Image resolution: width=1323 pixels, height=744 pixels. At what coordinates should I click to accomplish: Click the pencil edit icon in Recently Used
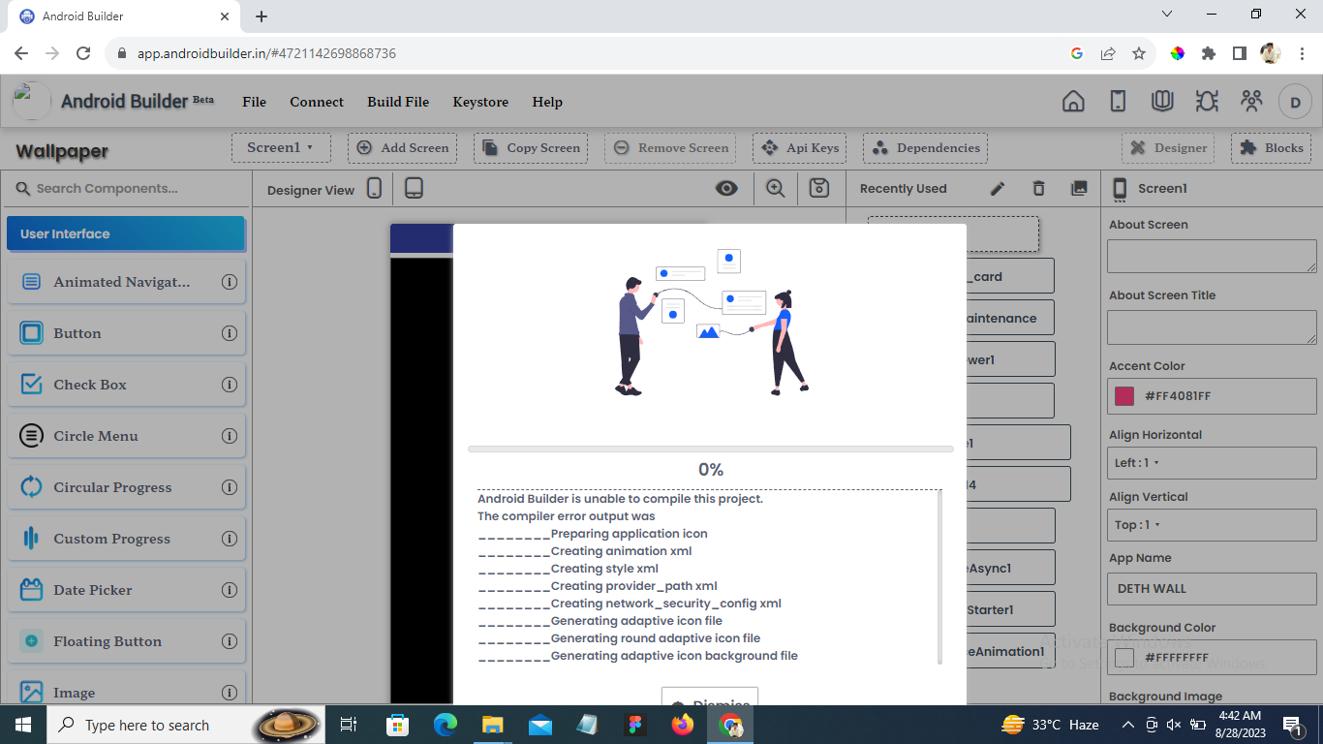click(x=998, y=189)
